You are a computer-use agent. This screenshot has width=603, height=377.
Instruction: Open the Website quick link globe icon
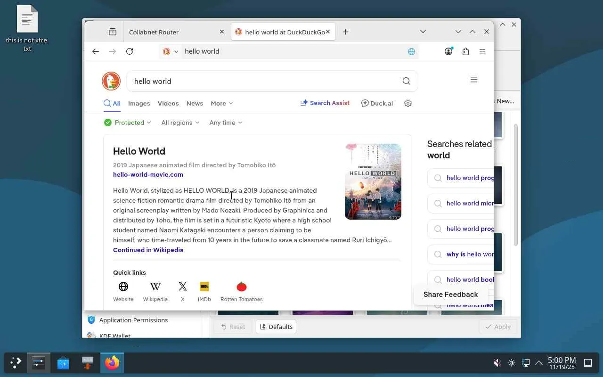[x=123, y=287]
